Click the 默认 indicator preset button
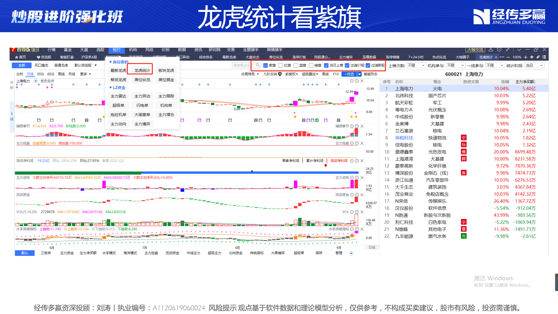This screenshot has width=558, height=314. click(25, 253)
